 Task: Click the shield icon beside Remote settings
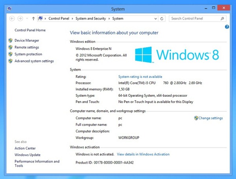[x=10, y=47]
